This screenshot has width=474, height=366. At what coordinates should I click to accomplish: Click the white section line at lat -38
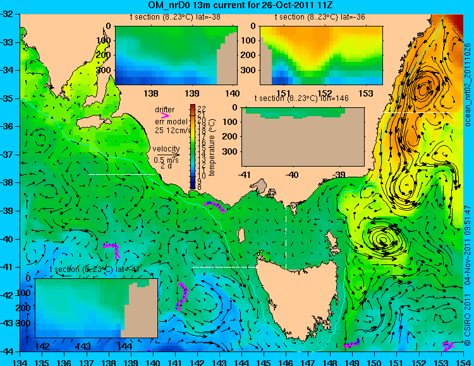coord(121,174)
